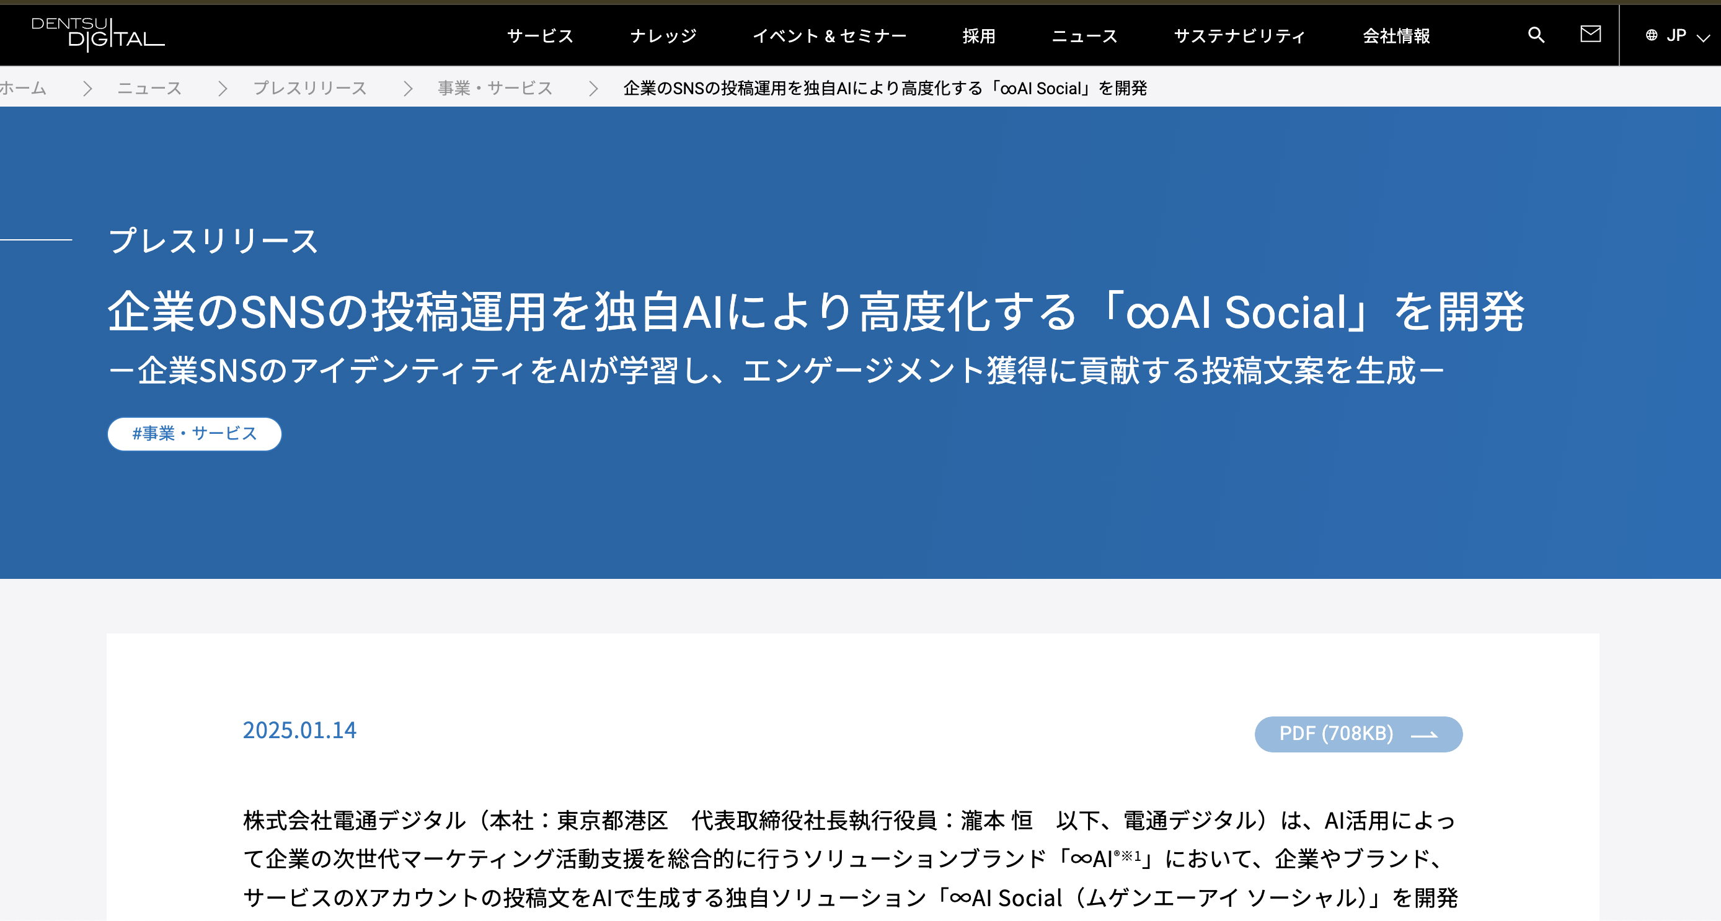Click the arrow icon in PDF button

click(x=1423, y=734)
